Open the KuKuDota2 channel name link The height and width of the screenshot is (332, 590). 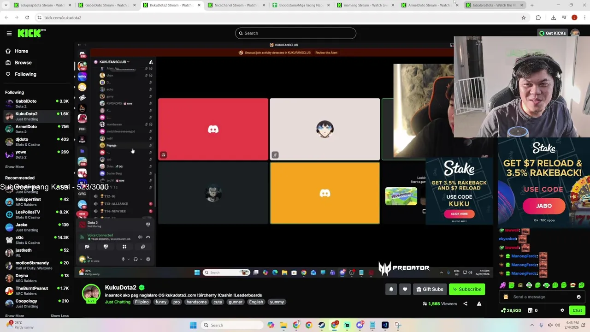coord(121,287)
